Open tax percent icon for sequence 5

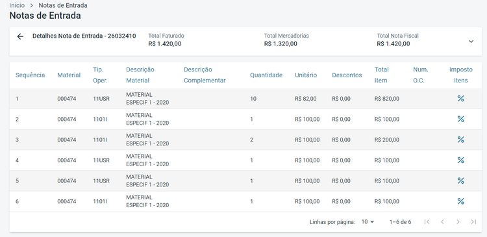point(460,181)
